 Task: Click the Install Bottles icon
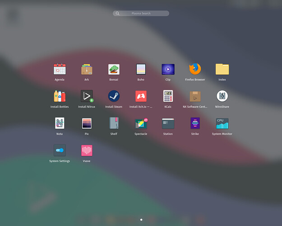[60, 96]
